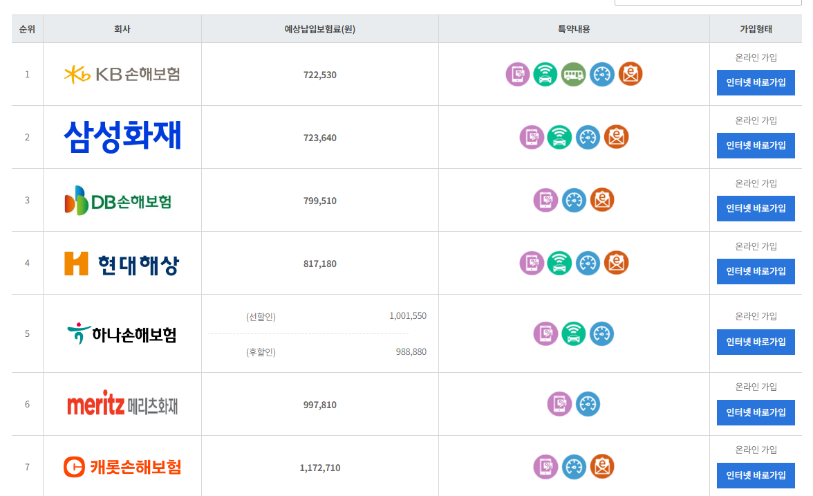Click pink mobile-discount icon in 삼성화재 row
This screenshot has width=813, height=496.
click(x=532, y=137)
